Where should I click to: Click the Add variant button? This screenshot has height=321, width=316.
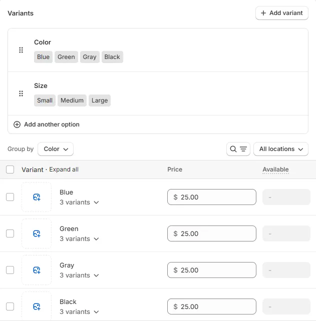click(282, 13)
